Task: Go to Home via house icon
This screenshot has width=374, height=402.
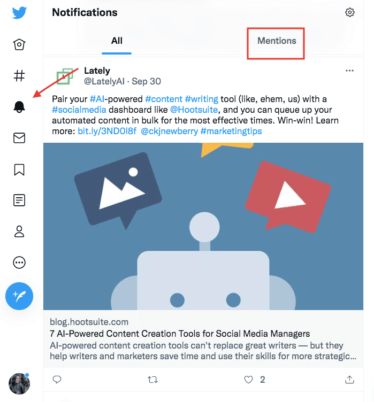Action: pos(19,44)
